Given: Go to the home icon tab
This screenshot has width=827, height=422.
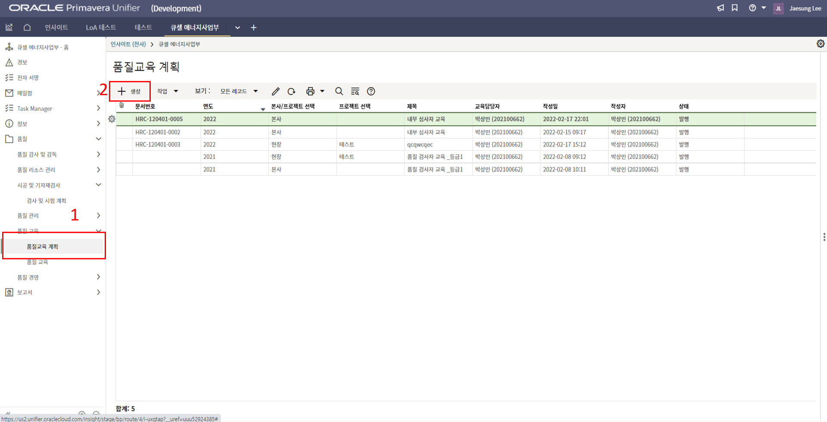Looking at the screenshot, I should click(x=27, y=28).
